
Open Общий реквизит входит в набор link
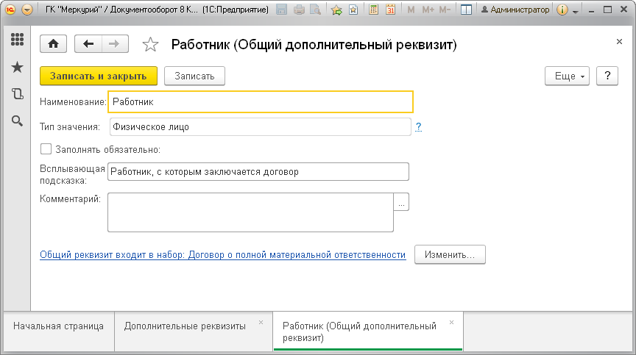point(223,254)
